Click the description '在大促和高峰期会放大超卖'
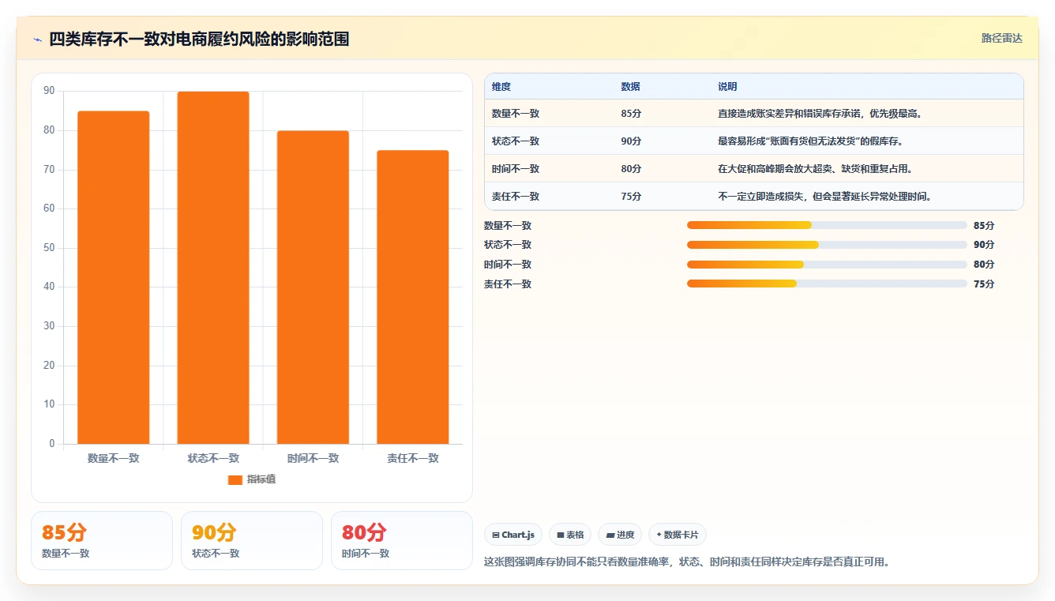Image resolution: width=1055 pixels, height=601 pixels. click(815, 168)
